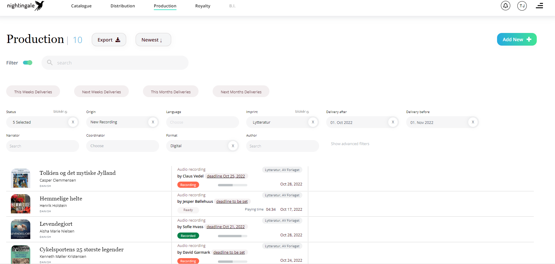Open Hemmelige helte cover thumbnail
Image resolution: width=555 pixels, height=264 pixels.
21,204
